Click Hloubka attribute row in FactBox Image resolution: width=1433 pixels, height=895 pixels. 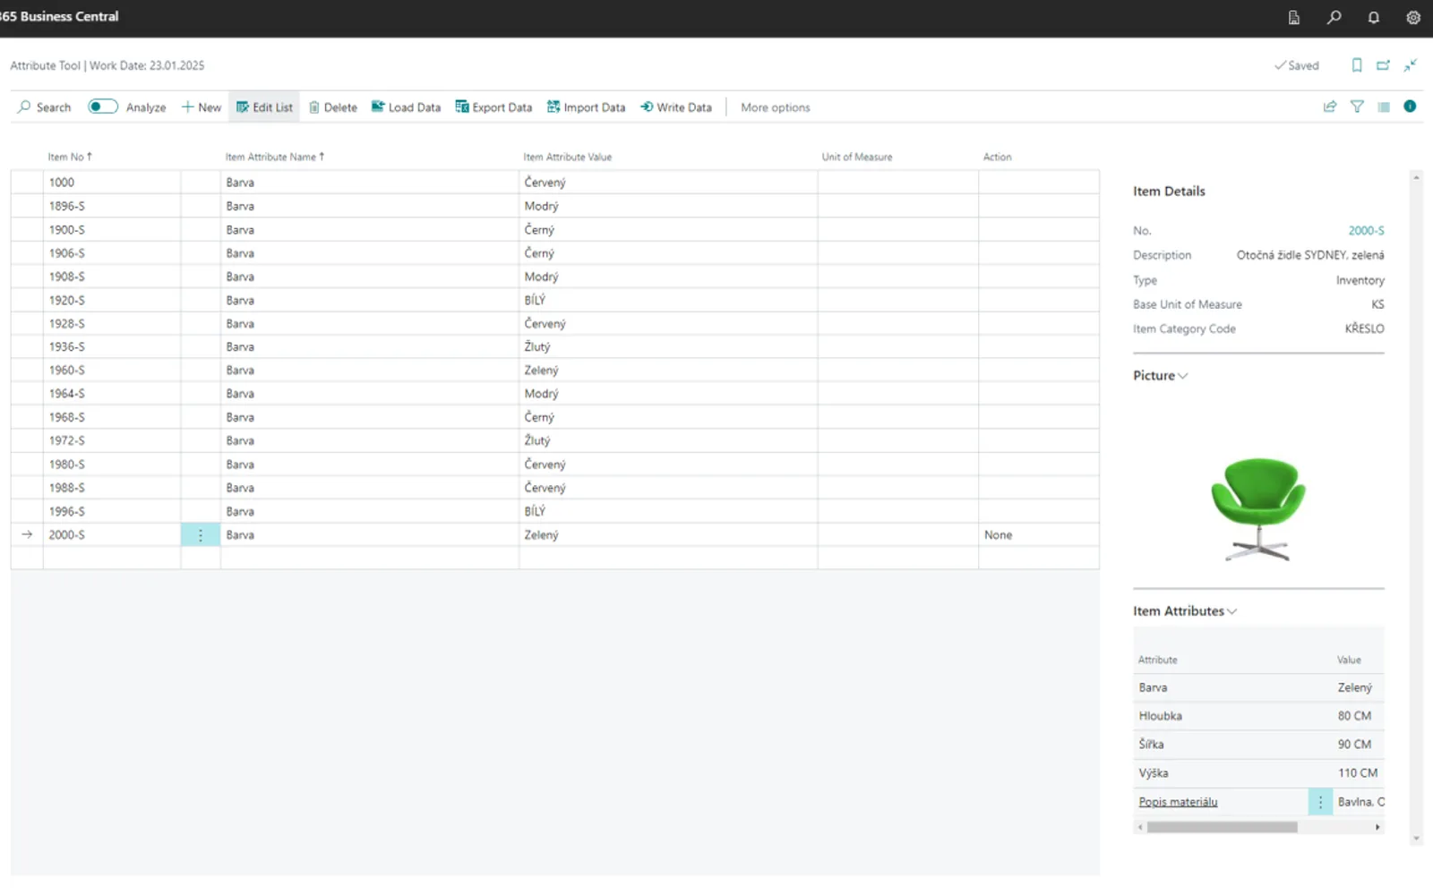coord(1258,716)
